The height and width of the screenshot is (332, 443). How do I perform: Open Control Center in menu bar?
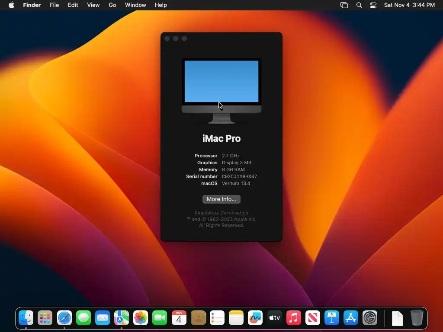373,5
